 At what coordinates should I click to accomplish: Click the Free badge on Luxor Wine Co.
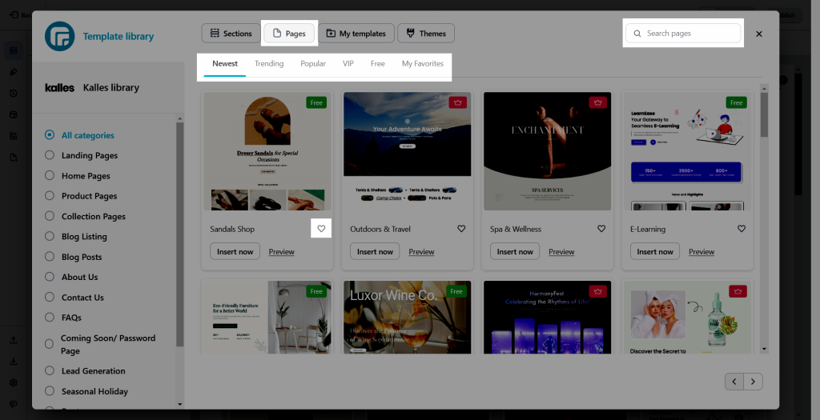point(456,291)
